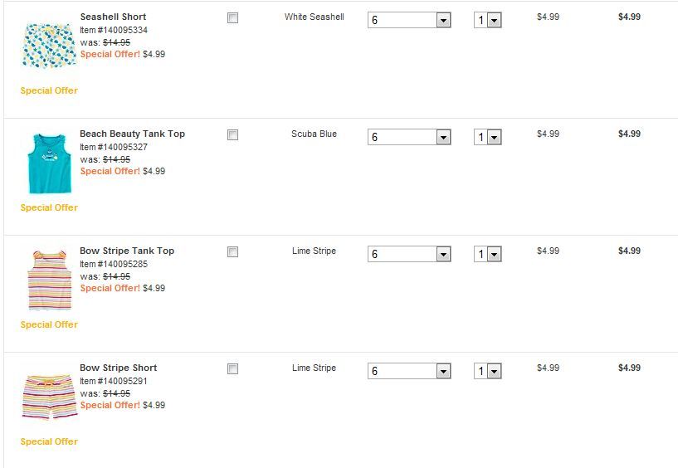Screen dimensions: 678x468
Task: Expand quantity dropdown for Bow Stripe Short
Action: point(488,371)
